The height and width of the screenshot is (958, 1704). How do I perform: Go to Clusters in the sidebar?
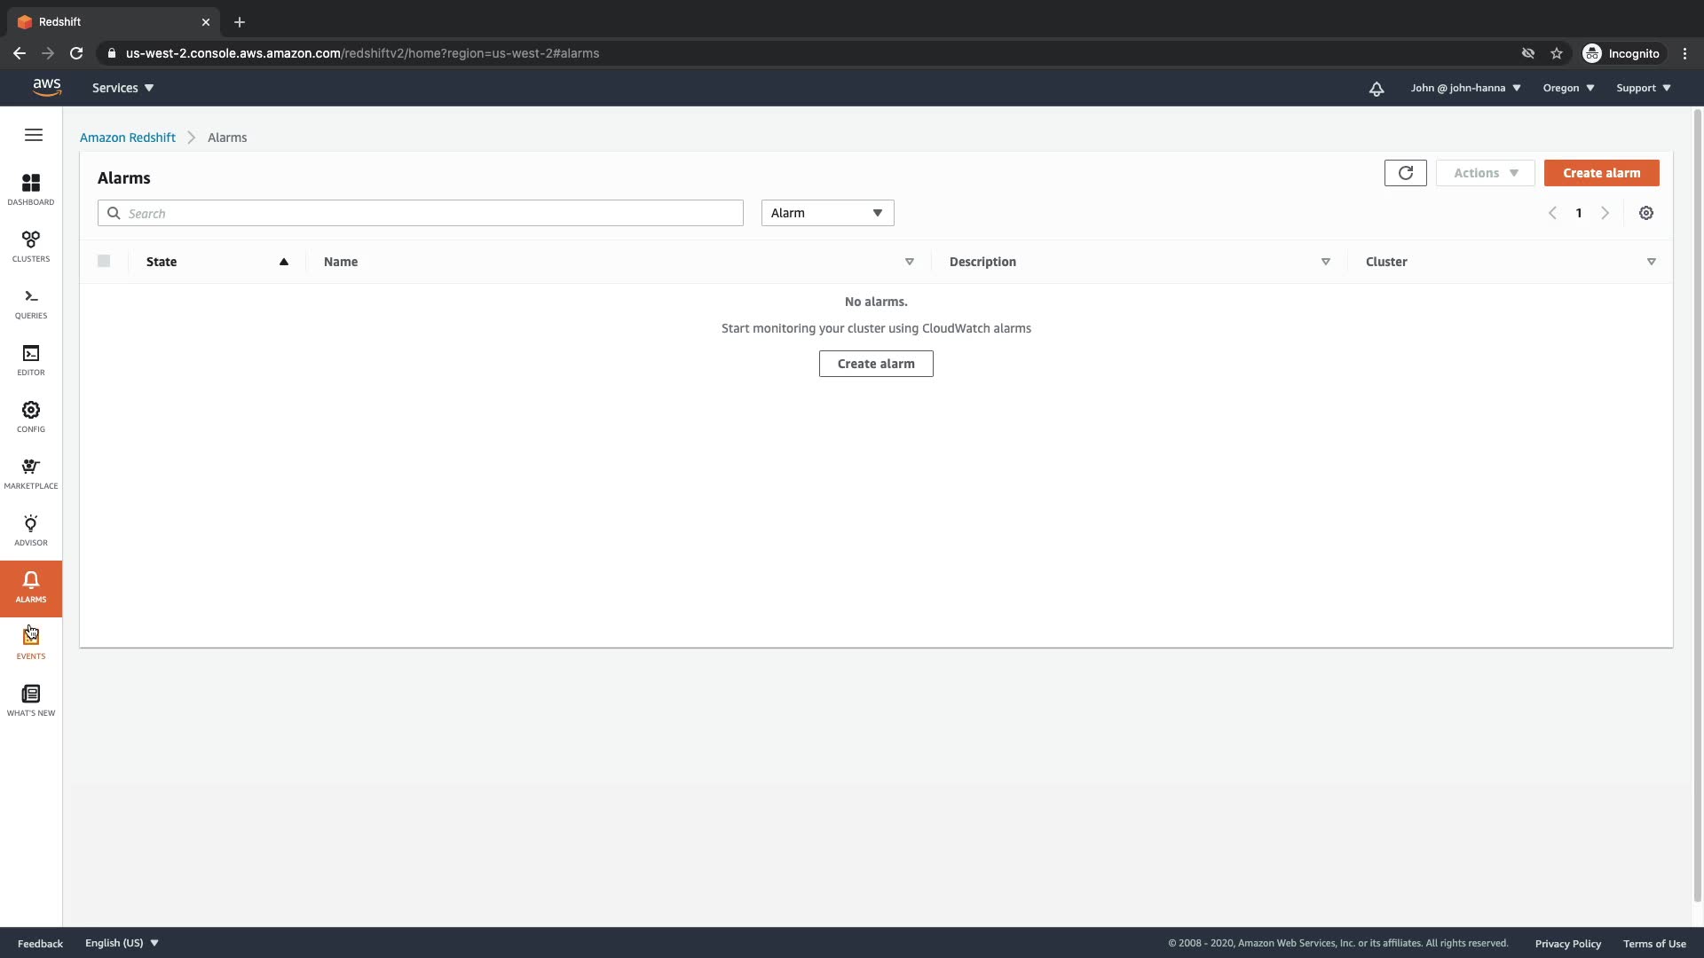click(31, 246)
